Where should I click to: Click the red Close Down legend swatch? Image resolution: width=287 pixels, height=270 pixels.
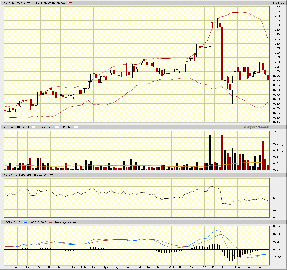point(57,127)
